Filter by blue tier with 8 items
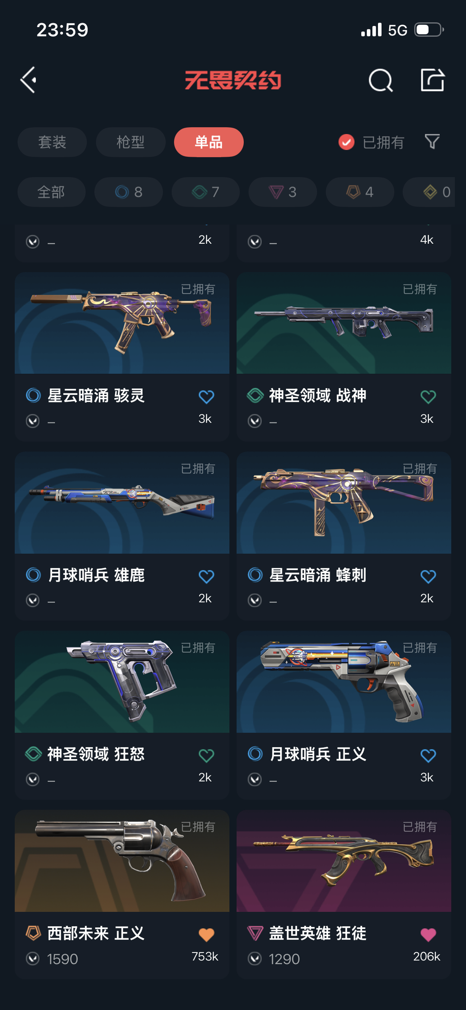 129,192
